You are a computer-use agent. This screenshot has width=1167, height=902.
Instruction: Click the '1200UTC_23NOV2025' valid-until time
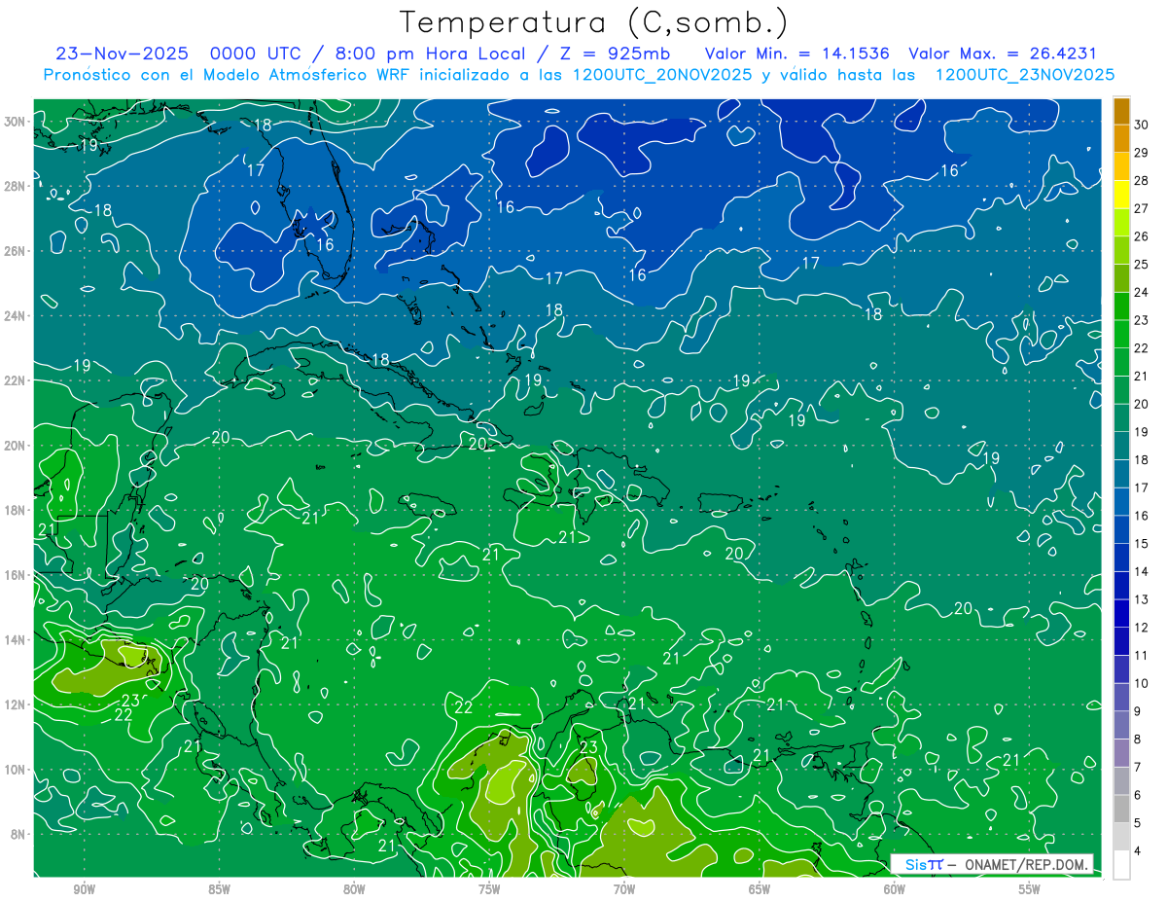pyautogui.click(x=1025, y=75)
